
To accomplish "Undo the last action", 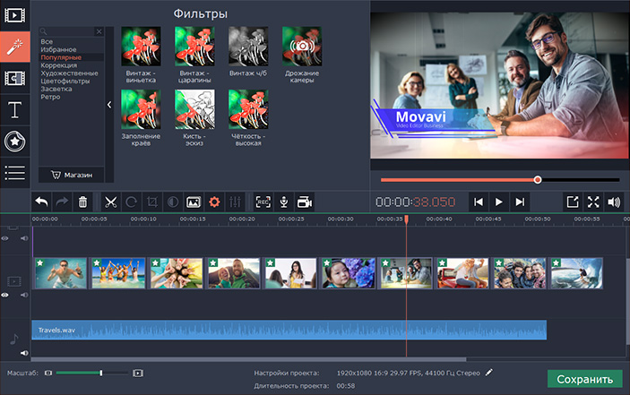I will coord(41,202).
